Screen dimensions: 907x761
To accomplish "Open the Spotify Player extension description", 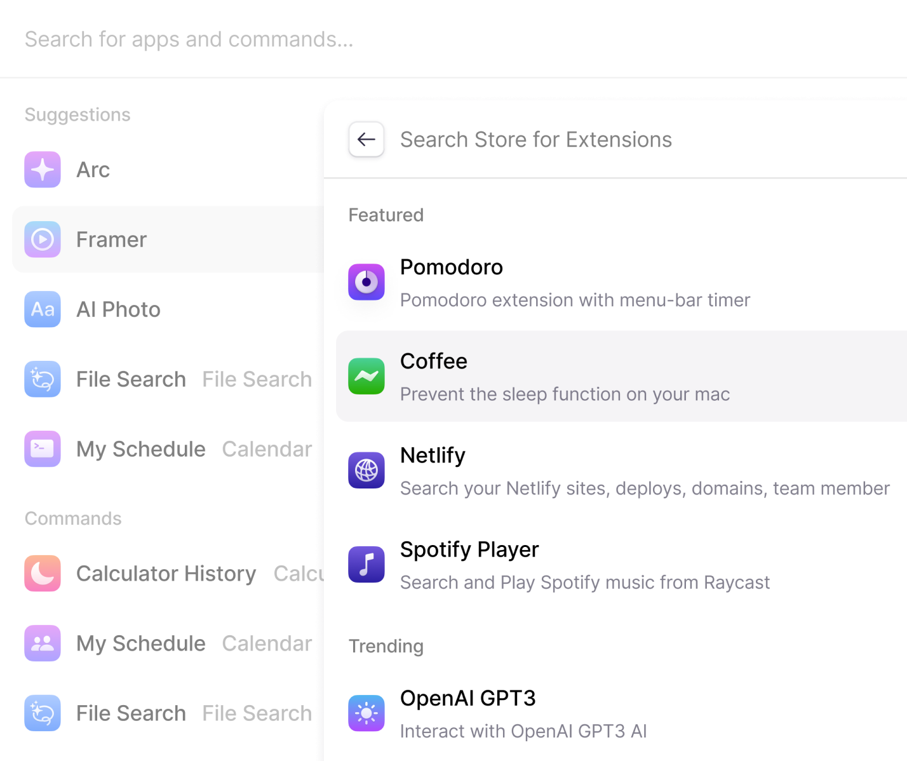I will [584, 583].
